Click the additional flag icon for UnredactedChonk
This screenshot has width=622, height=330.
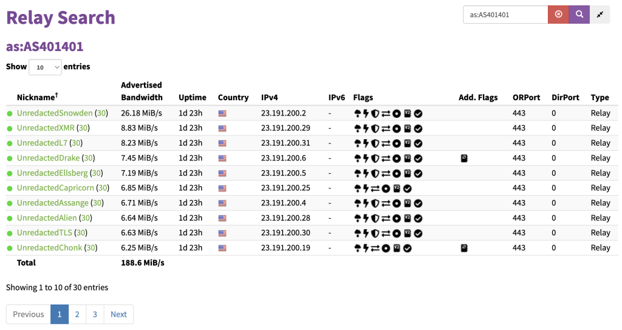[x=463, y=248]
